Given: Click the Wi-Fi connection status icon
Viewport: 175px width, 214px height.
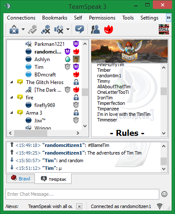Looking at the screenshot, I should point(160,206).
